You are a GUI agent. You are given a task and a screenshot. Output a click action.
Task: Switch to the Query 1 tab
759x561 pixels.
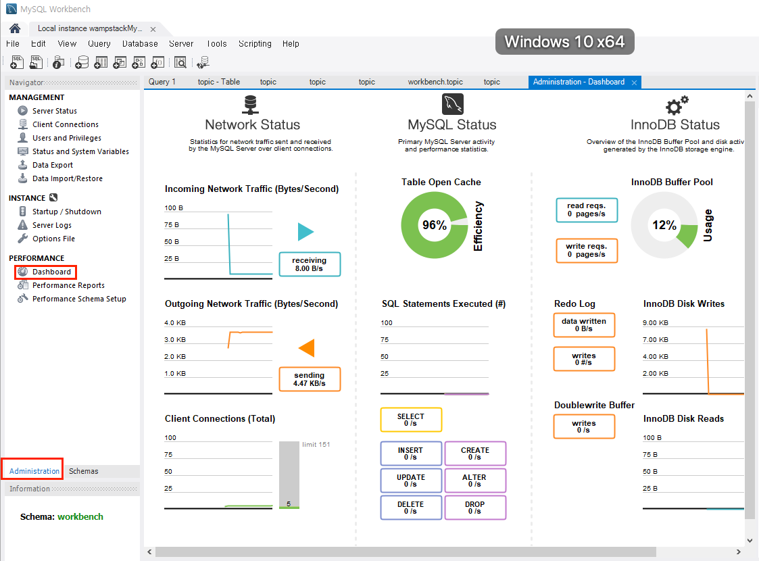(x=162, y=82)
